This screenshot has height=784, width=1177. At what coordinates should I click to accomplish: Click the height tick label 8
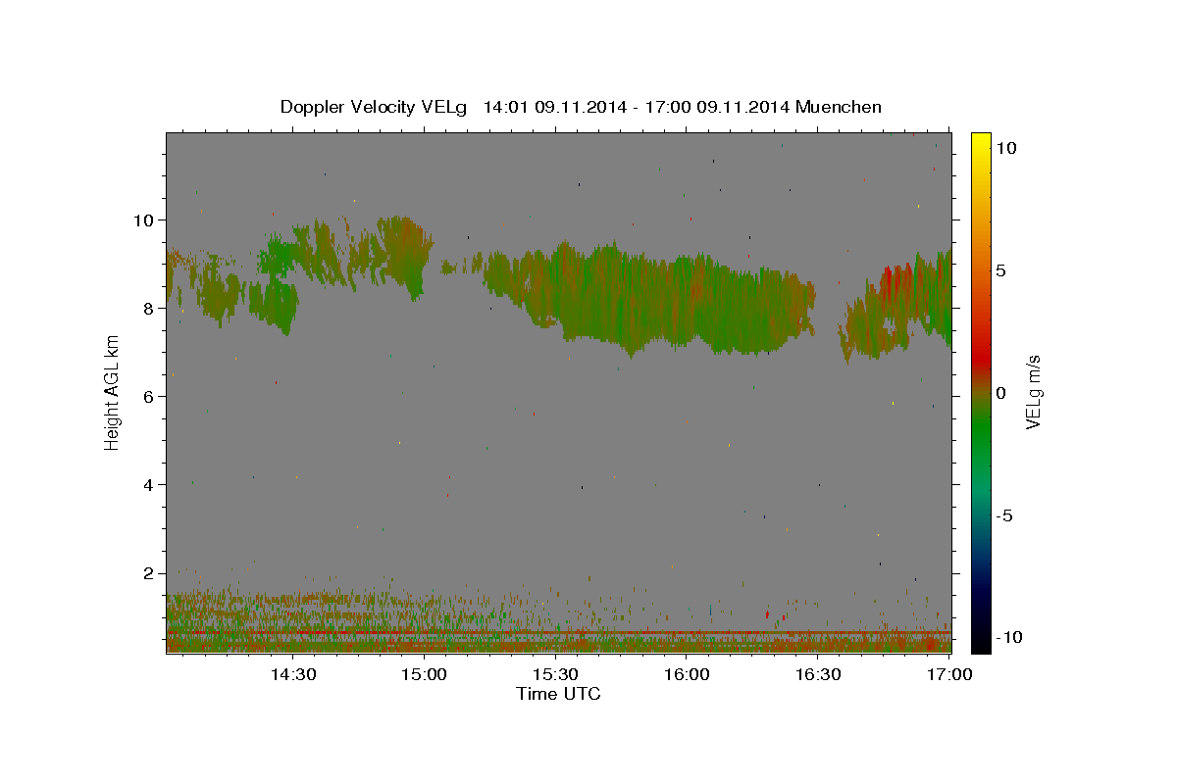(147, 308)
